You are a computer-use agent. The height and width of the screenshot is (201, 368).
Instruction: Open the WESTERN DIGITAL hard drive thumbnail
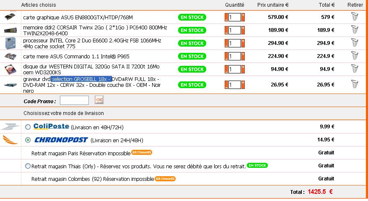coord(10,69)
